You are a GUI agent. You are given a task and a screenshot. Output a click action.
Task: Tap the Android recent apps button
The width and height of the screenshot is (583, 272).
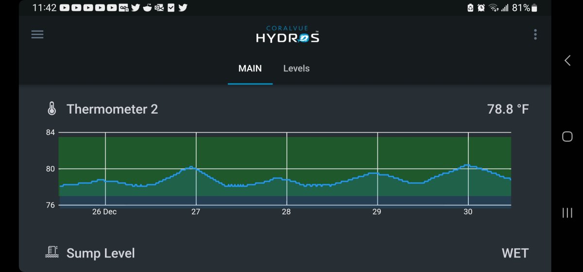pyautogui.click(x=567, y=213)
